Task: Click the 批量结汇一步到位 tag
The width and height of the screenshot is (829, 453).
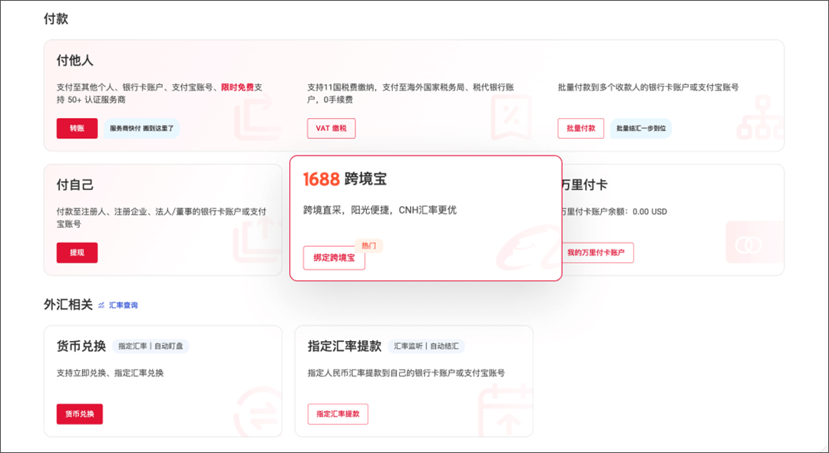Action: pos(641,128)
